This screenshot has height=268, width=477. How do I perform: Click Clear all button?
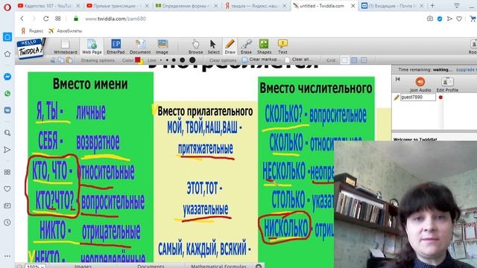(x=298, y=60)
